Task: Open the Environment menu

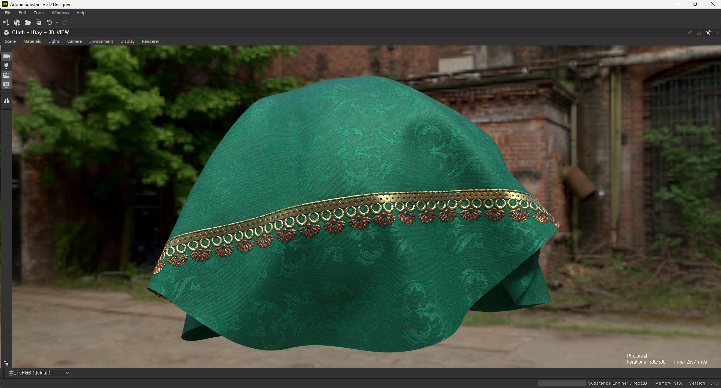Action: [101, 41]
